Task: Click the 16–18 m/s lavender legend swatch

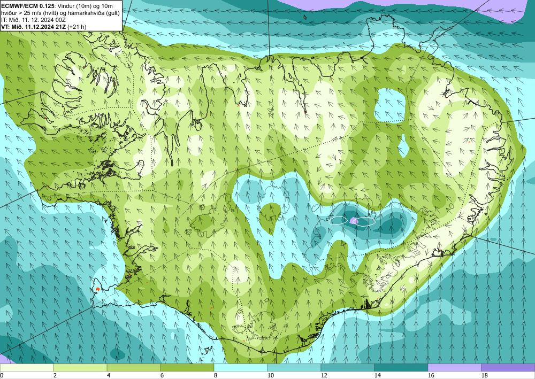Action: pos(454,367)
